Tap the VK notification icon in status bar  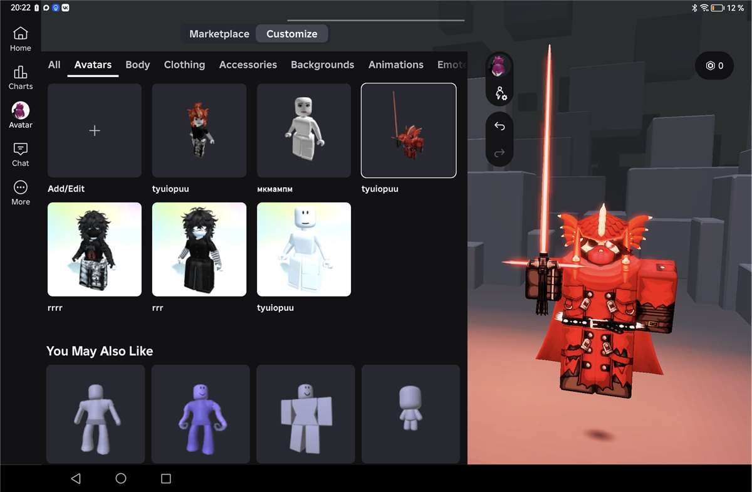click(x=65, y=8)
